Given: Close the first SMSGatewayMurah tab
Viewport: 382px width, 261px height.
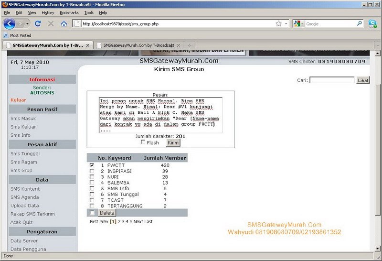Looking at the screenshot, I should 88,45.
